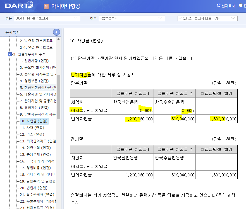Collapse the 3. 연결재무제표 주석 tree node
This screenshot has height=209, width=246.
(10, 54)
